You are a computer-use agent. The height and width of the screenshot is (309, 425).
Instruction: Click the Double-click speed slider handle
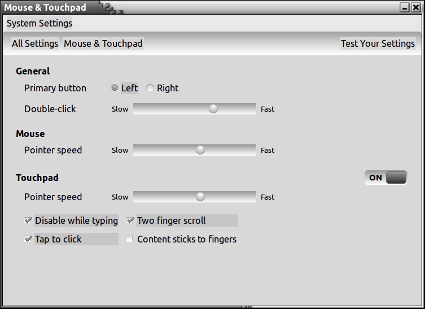pyautogui.click(x=213, y=109)
